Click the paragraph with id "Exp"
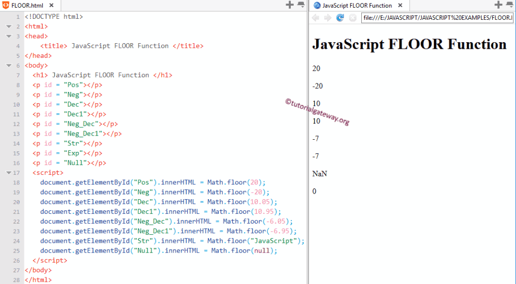This screenshot has height=284, width=516. point(67,153)
